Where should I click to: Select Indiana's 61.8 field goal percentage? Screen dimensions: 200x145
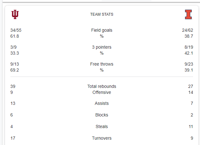click(15, 36)
